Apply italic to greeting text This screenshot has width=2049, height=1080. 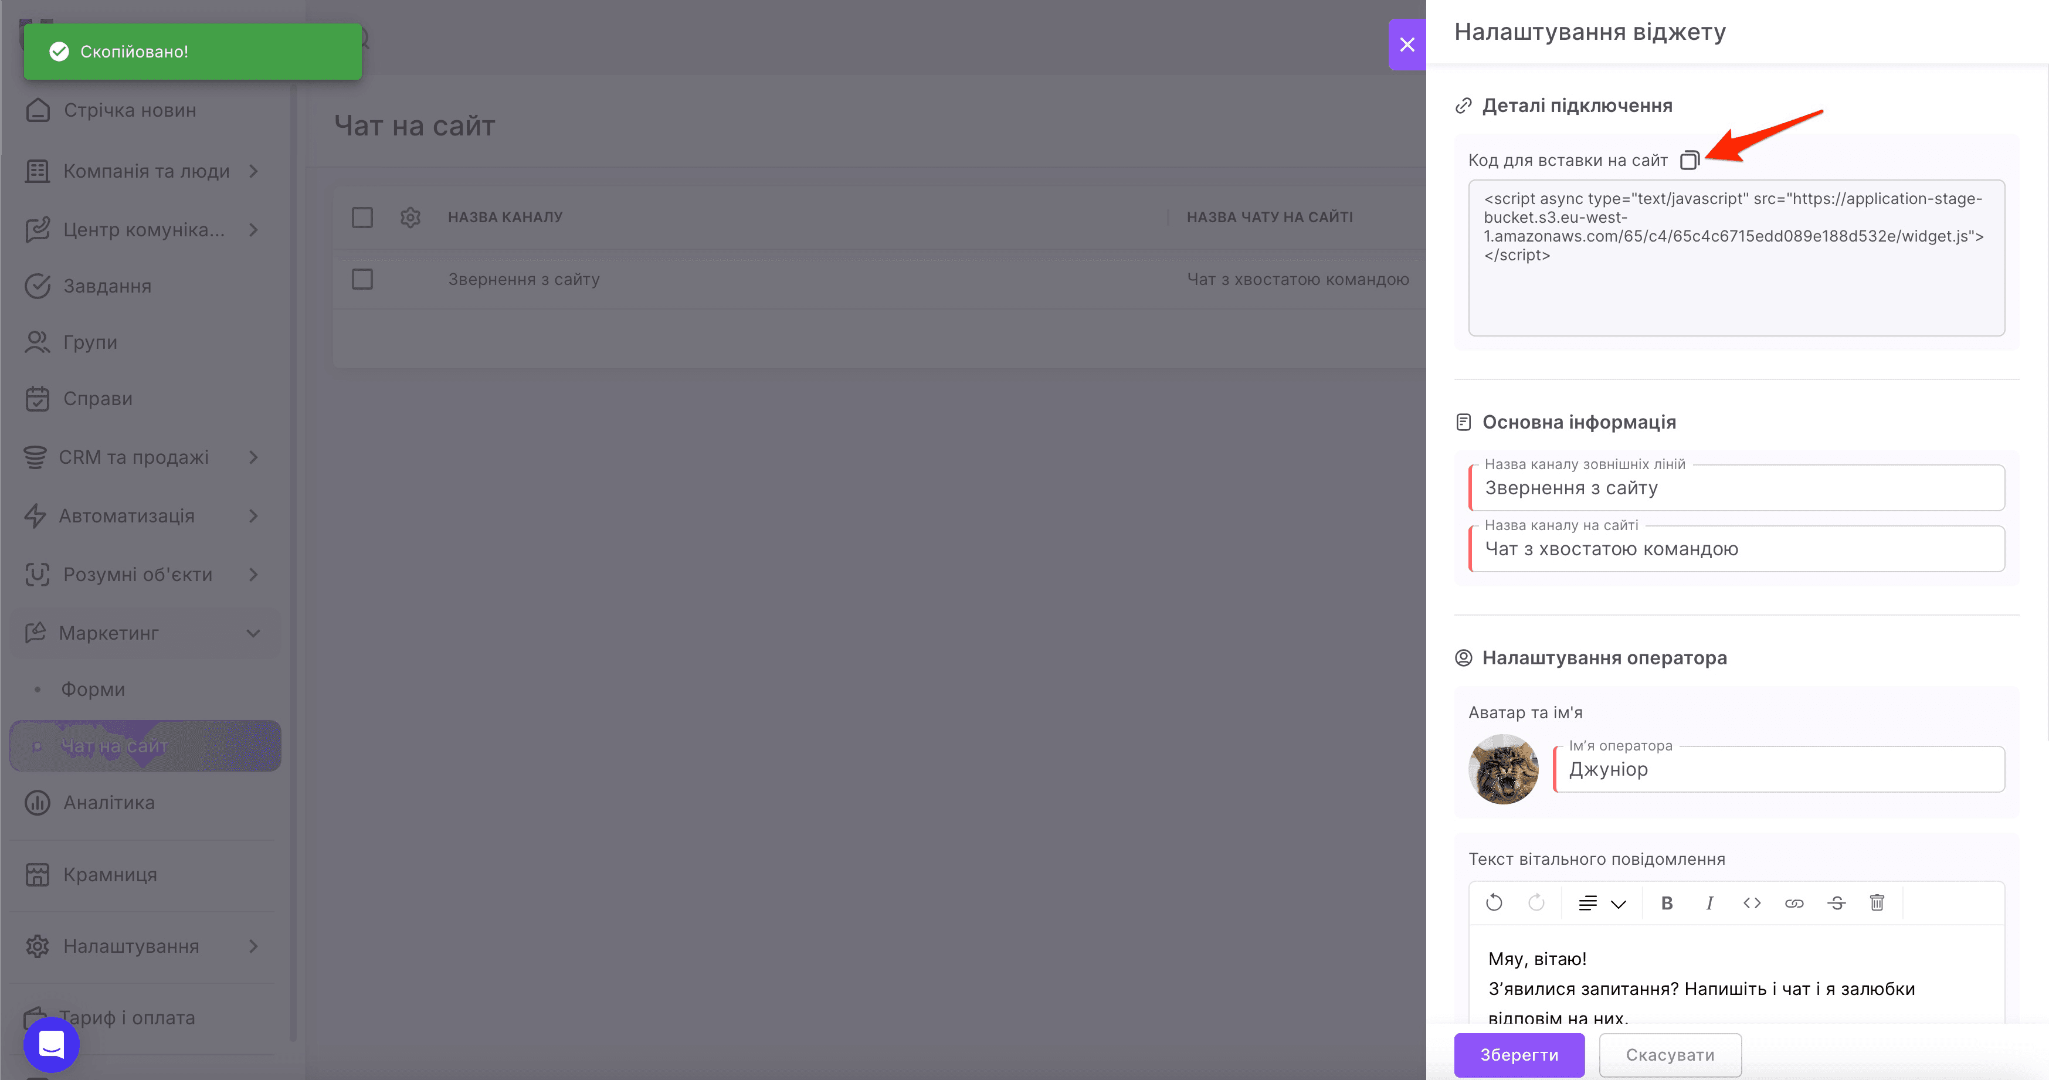click(x=1709, y=903)
